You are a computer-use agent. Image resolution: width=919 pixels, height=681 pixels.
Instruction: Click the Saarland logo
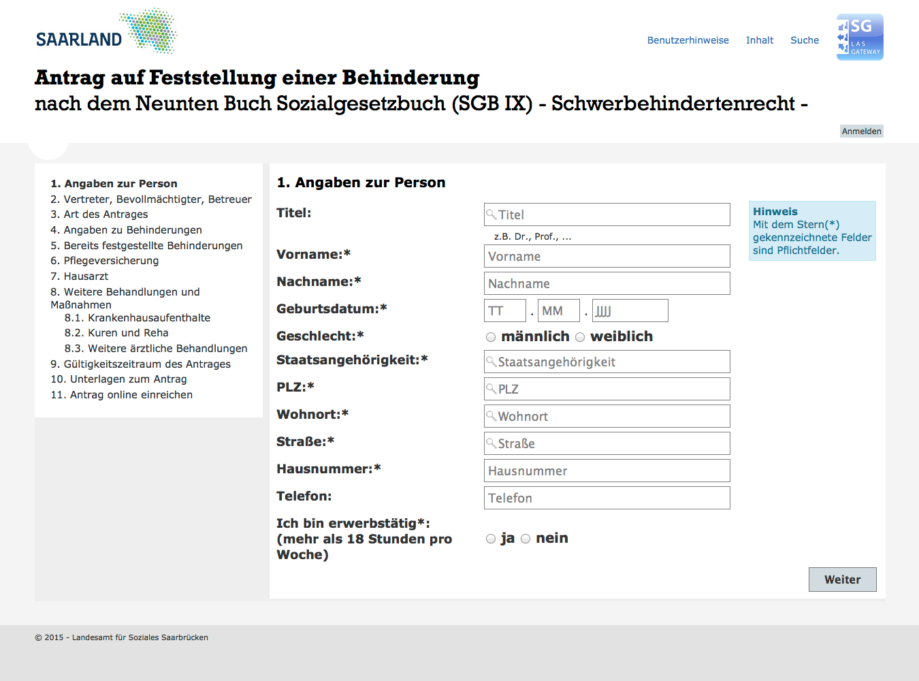click(x=106, y=32)
